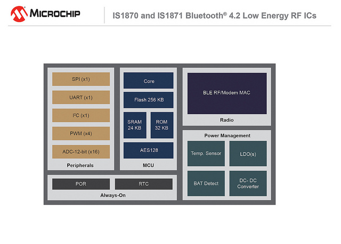Click the BLE RF/Modem MAC block

[226, 93]
